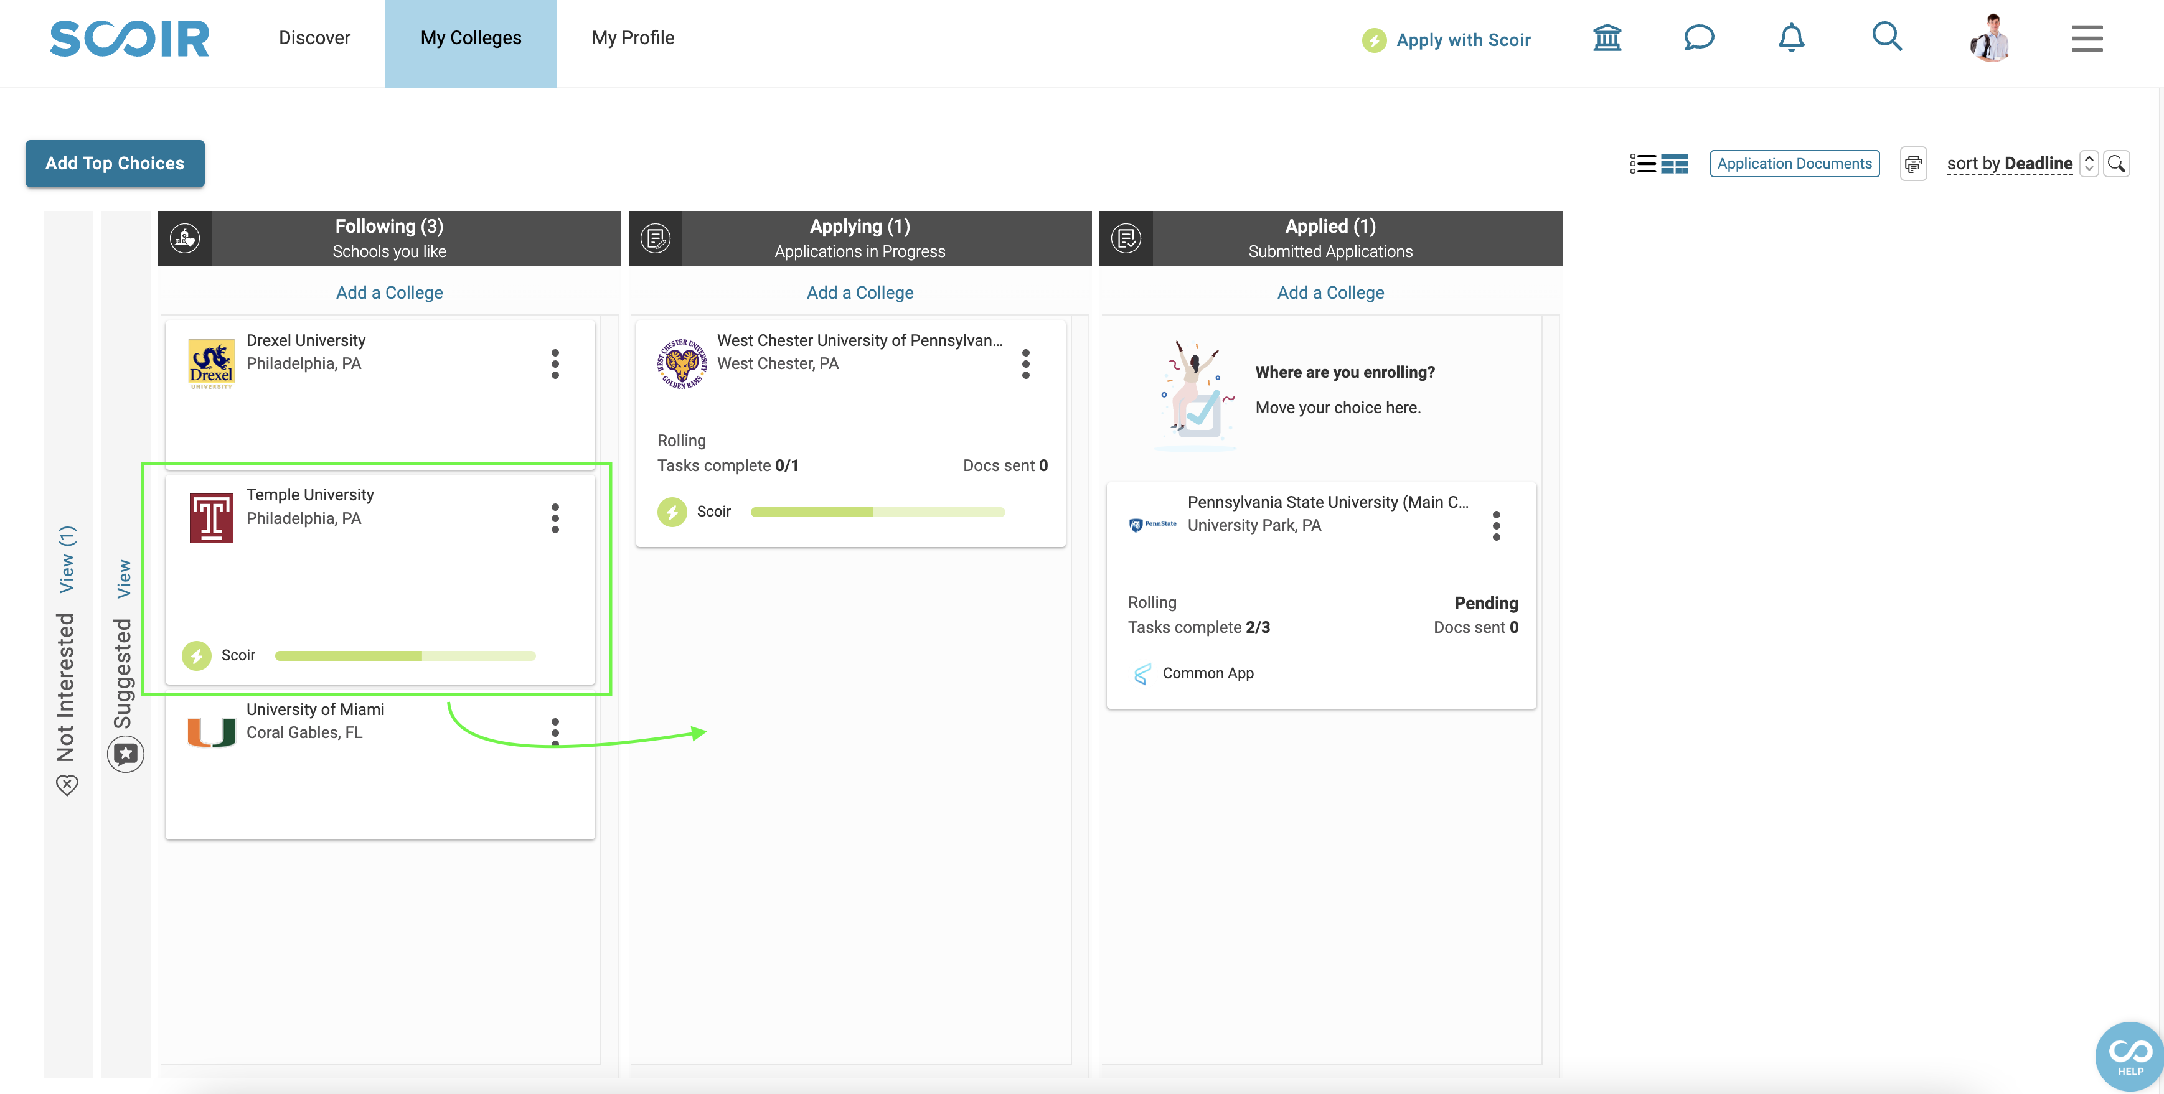Screen dimensions: 2164x1094
Task: Click Add a College under Applying
Action: [859, 292]
